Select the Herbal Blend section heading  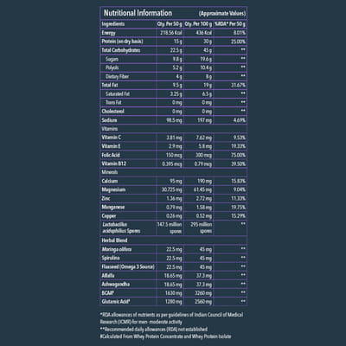coord(114,240)
